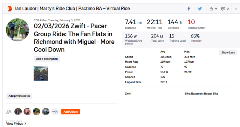The height and width of the screenshot is (127, 240).
Task: Collapse stats with Show Less
Action: tap(228, 52)
